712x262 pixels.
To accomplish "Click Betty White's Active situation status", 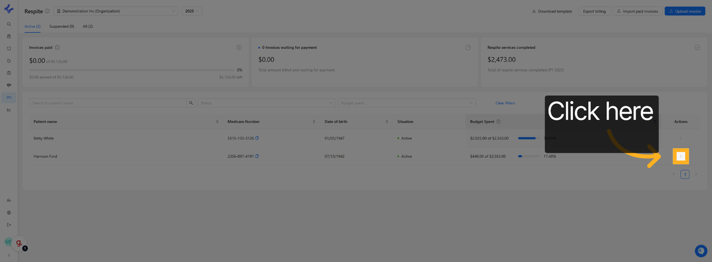I will [405, 138].
